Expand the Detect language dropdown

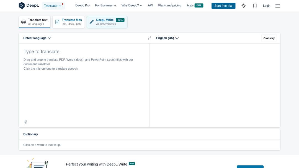37,38
